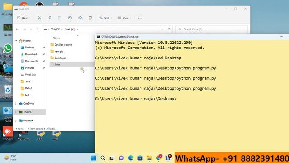Open taskbar Search magnifier
Screen dimensions: 289x163
pyautogui.click(x=103, y=158)
